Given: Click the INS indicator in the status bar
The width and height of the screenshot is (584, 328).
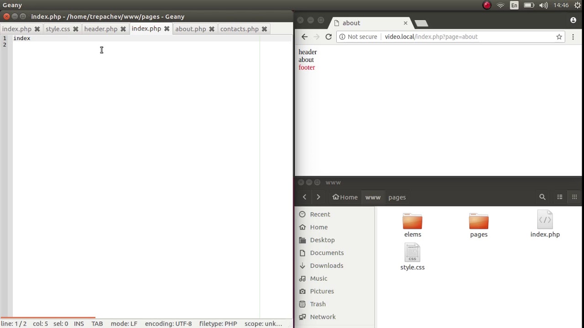Looking at the screenshot, I should tap(79, 324).
